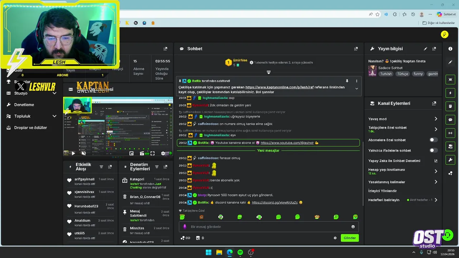Open Spotify from the taskbar
Viewport: 459px width, 258px height.
(240, 252)
